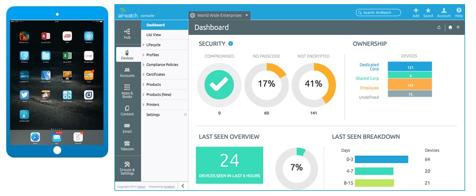Open Mail app in the iPad dock

coord(57,137)
